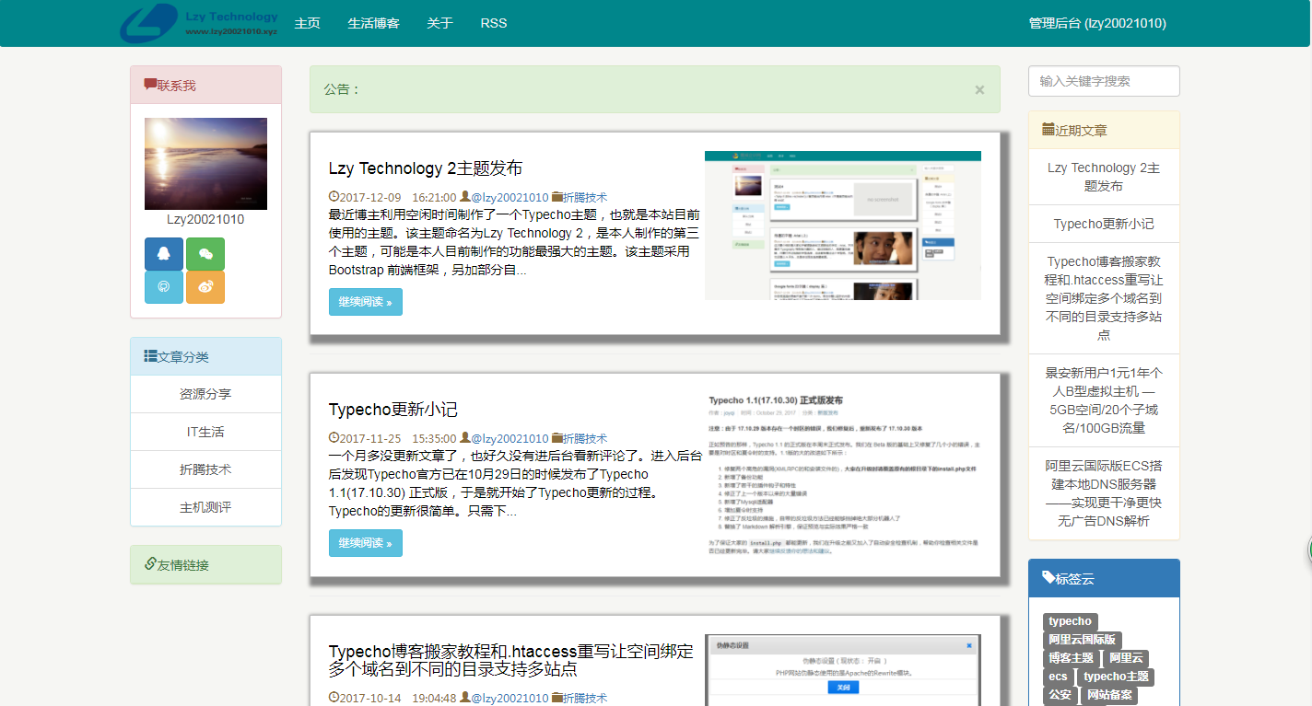Open recent article Lzy Technology 2主题发布
Viewport: 1312px width, 706px height.
point(1104,177)
